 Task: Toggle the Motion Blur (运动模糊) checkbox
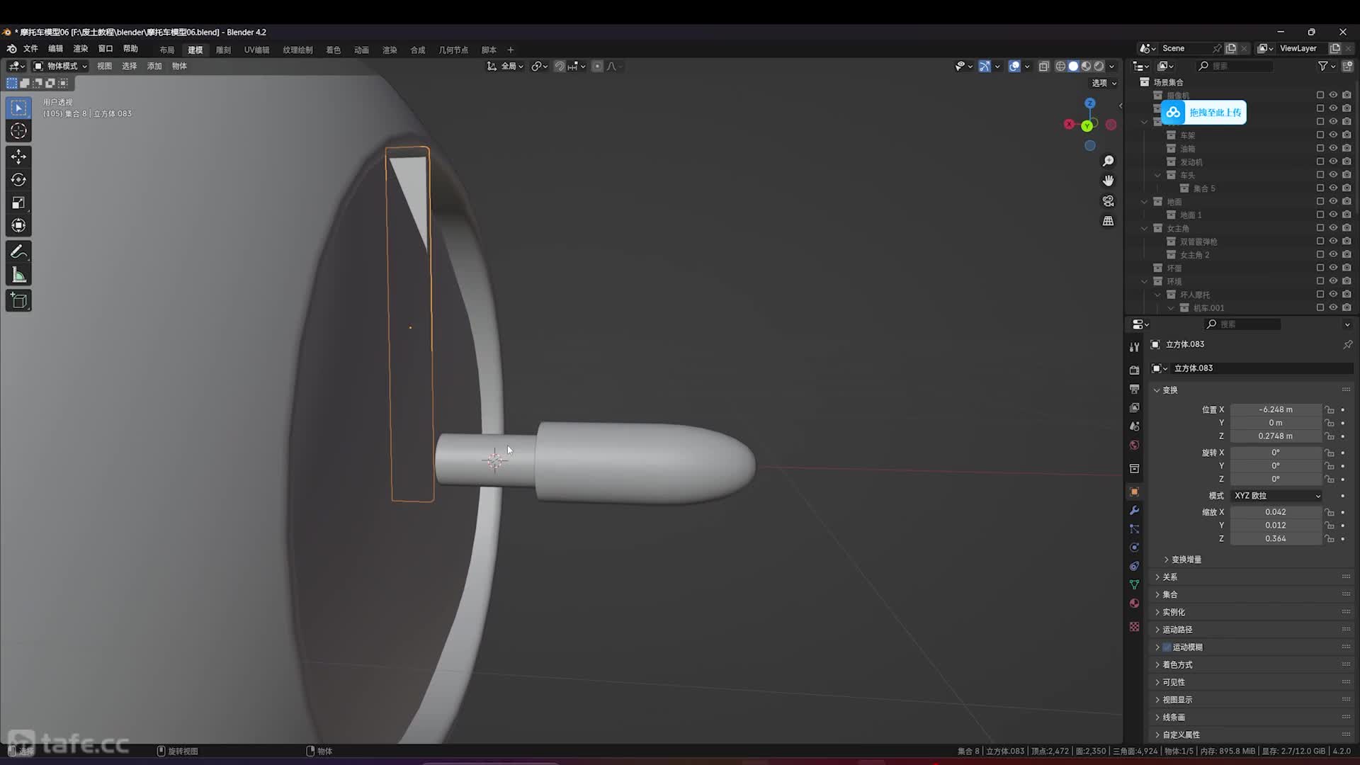pyautogui.click(x=1167, y=647)
